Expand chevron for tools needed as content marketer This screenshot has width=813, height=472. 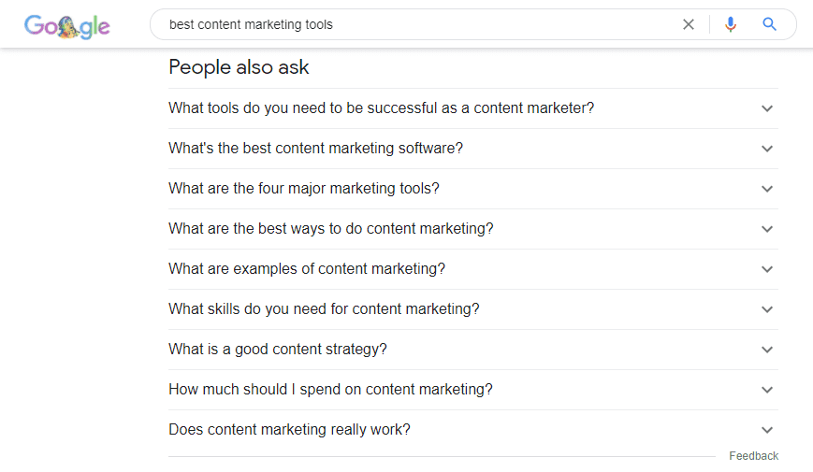(767, 108)
